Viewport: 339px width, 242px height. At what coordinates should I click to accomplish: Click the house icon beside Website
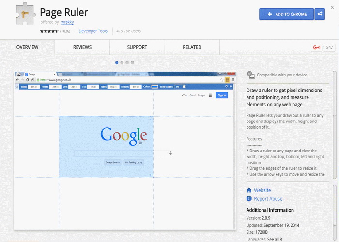[249, 190]
